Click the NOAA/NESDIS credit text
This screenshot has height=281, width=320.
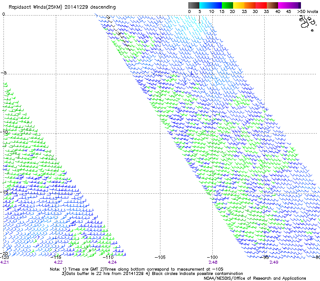[255, 278]
